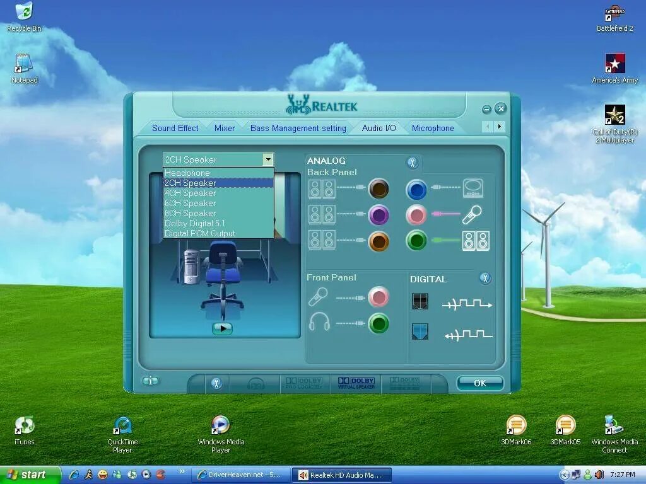Select the 3DMark05 desktop shortcut
Screen dimensions: 646x484
pyautogui.click(x=565, y=431)
